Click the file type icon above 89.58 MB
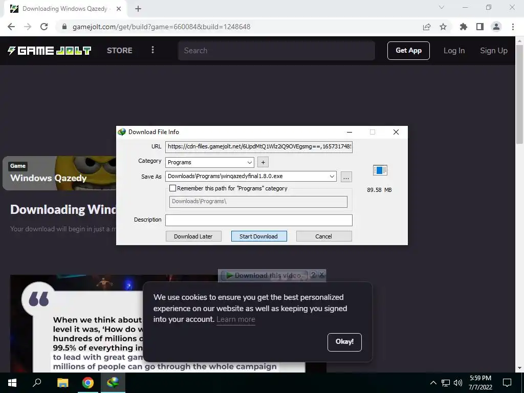Viewport: 524px width, 393px height. pyautogui.click(x=380, y=170)
